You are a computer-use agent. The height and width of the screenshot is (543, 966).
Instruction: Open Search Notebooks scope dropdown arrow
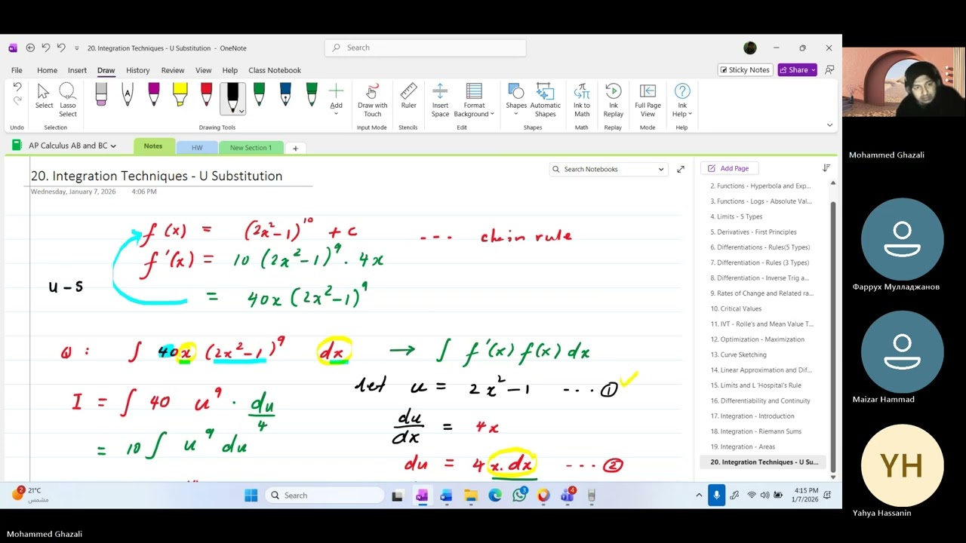pos(661,169)
